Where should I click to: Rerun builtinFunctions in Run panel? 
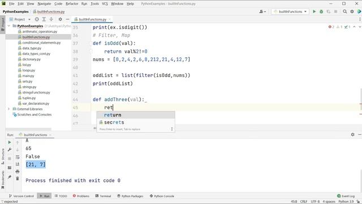(10, 142)
